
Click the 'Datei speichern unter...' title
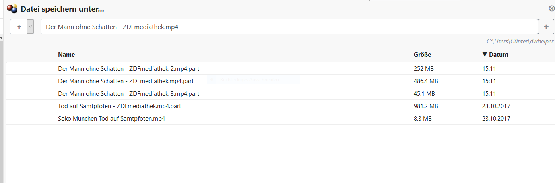[x=62, y=9]
